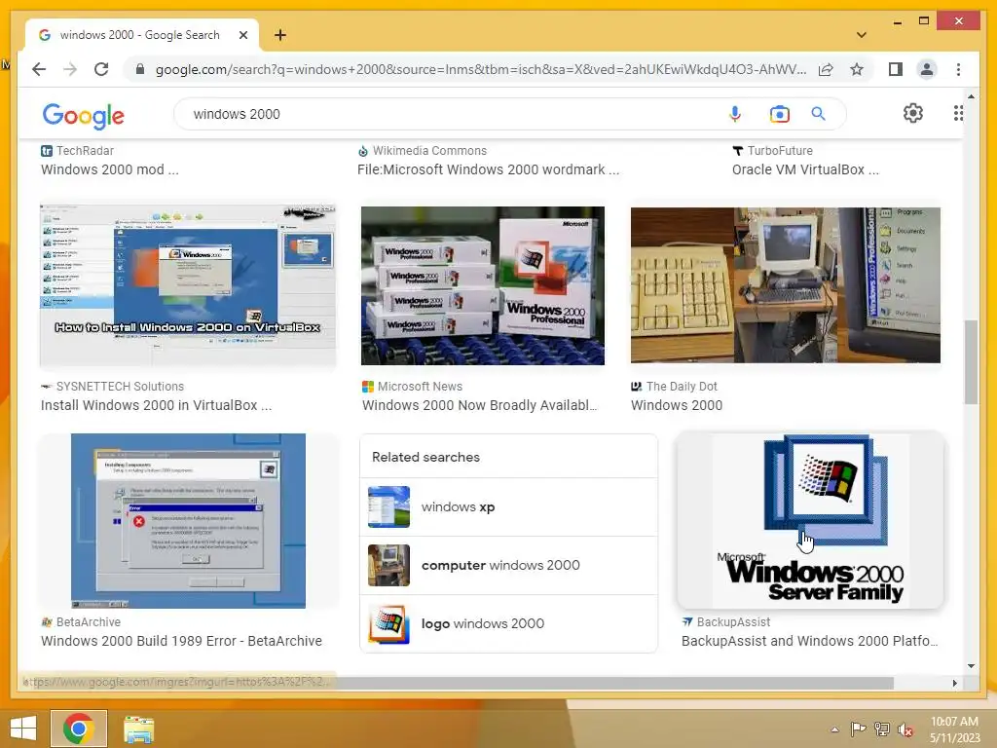
Task: Open Windows 2000 Professional boxes image
Action: tap(483, 285)
